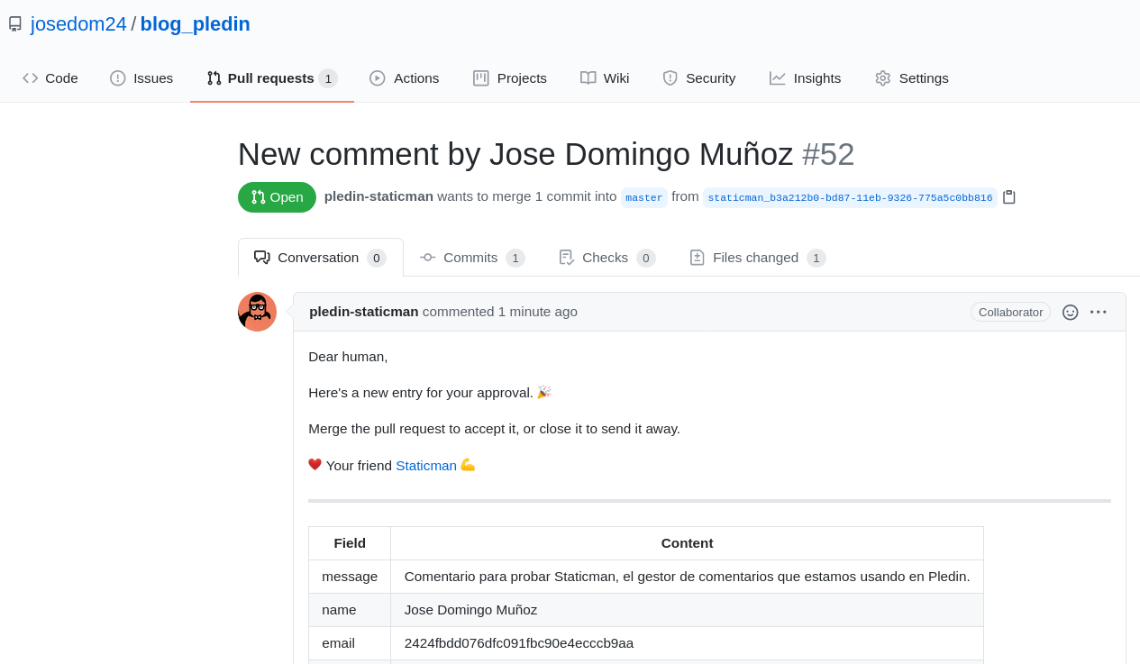Viewport: 1140px width, 664px height.
Task: View the Files changed tab
Action: [x=756, y=258]
